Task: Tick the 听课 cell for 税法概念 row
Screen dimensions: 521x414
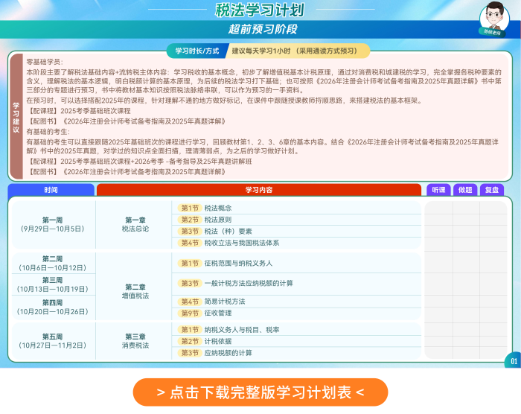Action: coord(438,208)
